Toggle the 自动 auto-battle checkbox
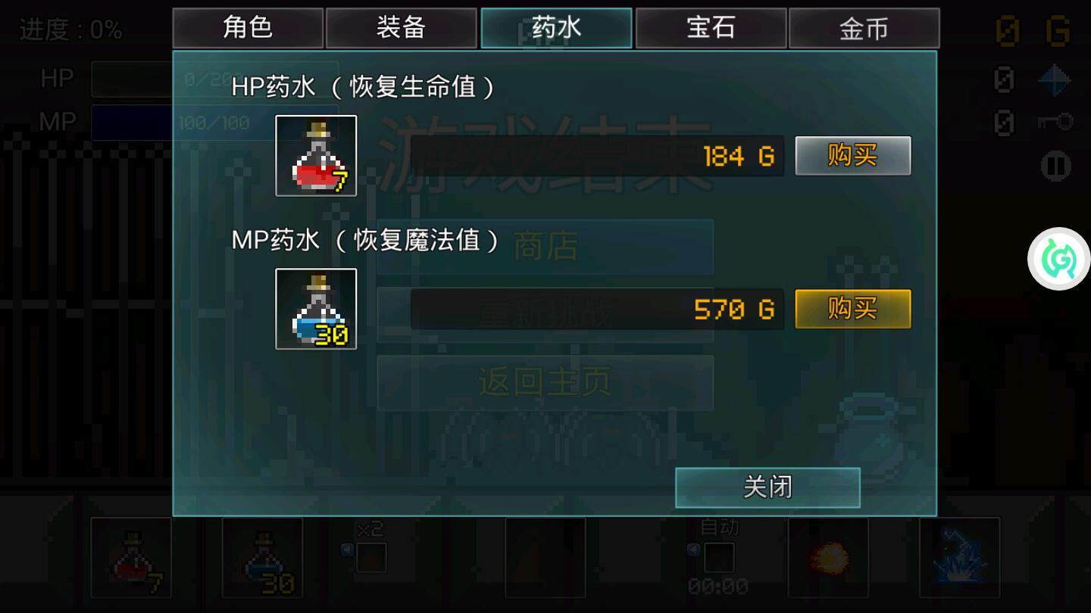The image size is (1091, 613). pyautogui.click(x=719, y=558)
